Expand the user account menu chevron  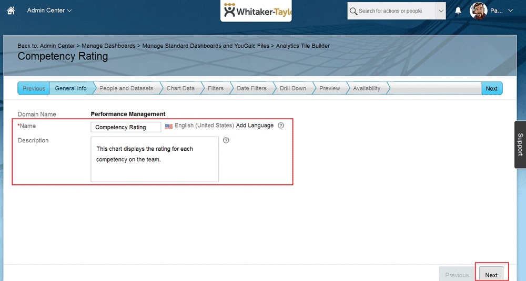tap(510, 11)
